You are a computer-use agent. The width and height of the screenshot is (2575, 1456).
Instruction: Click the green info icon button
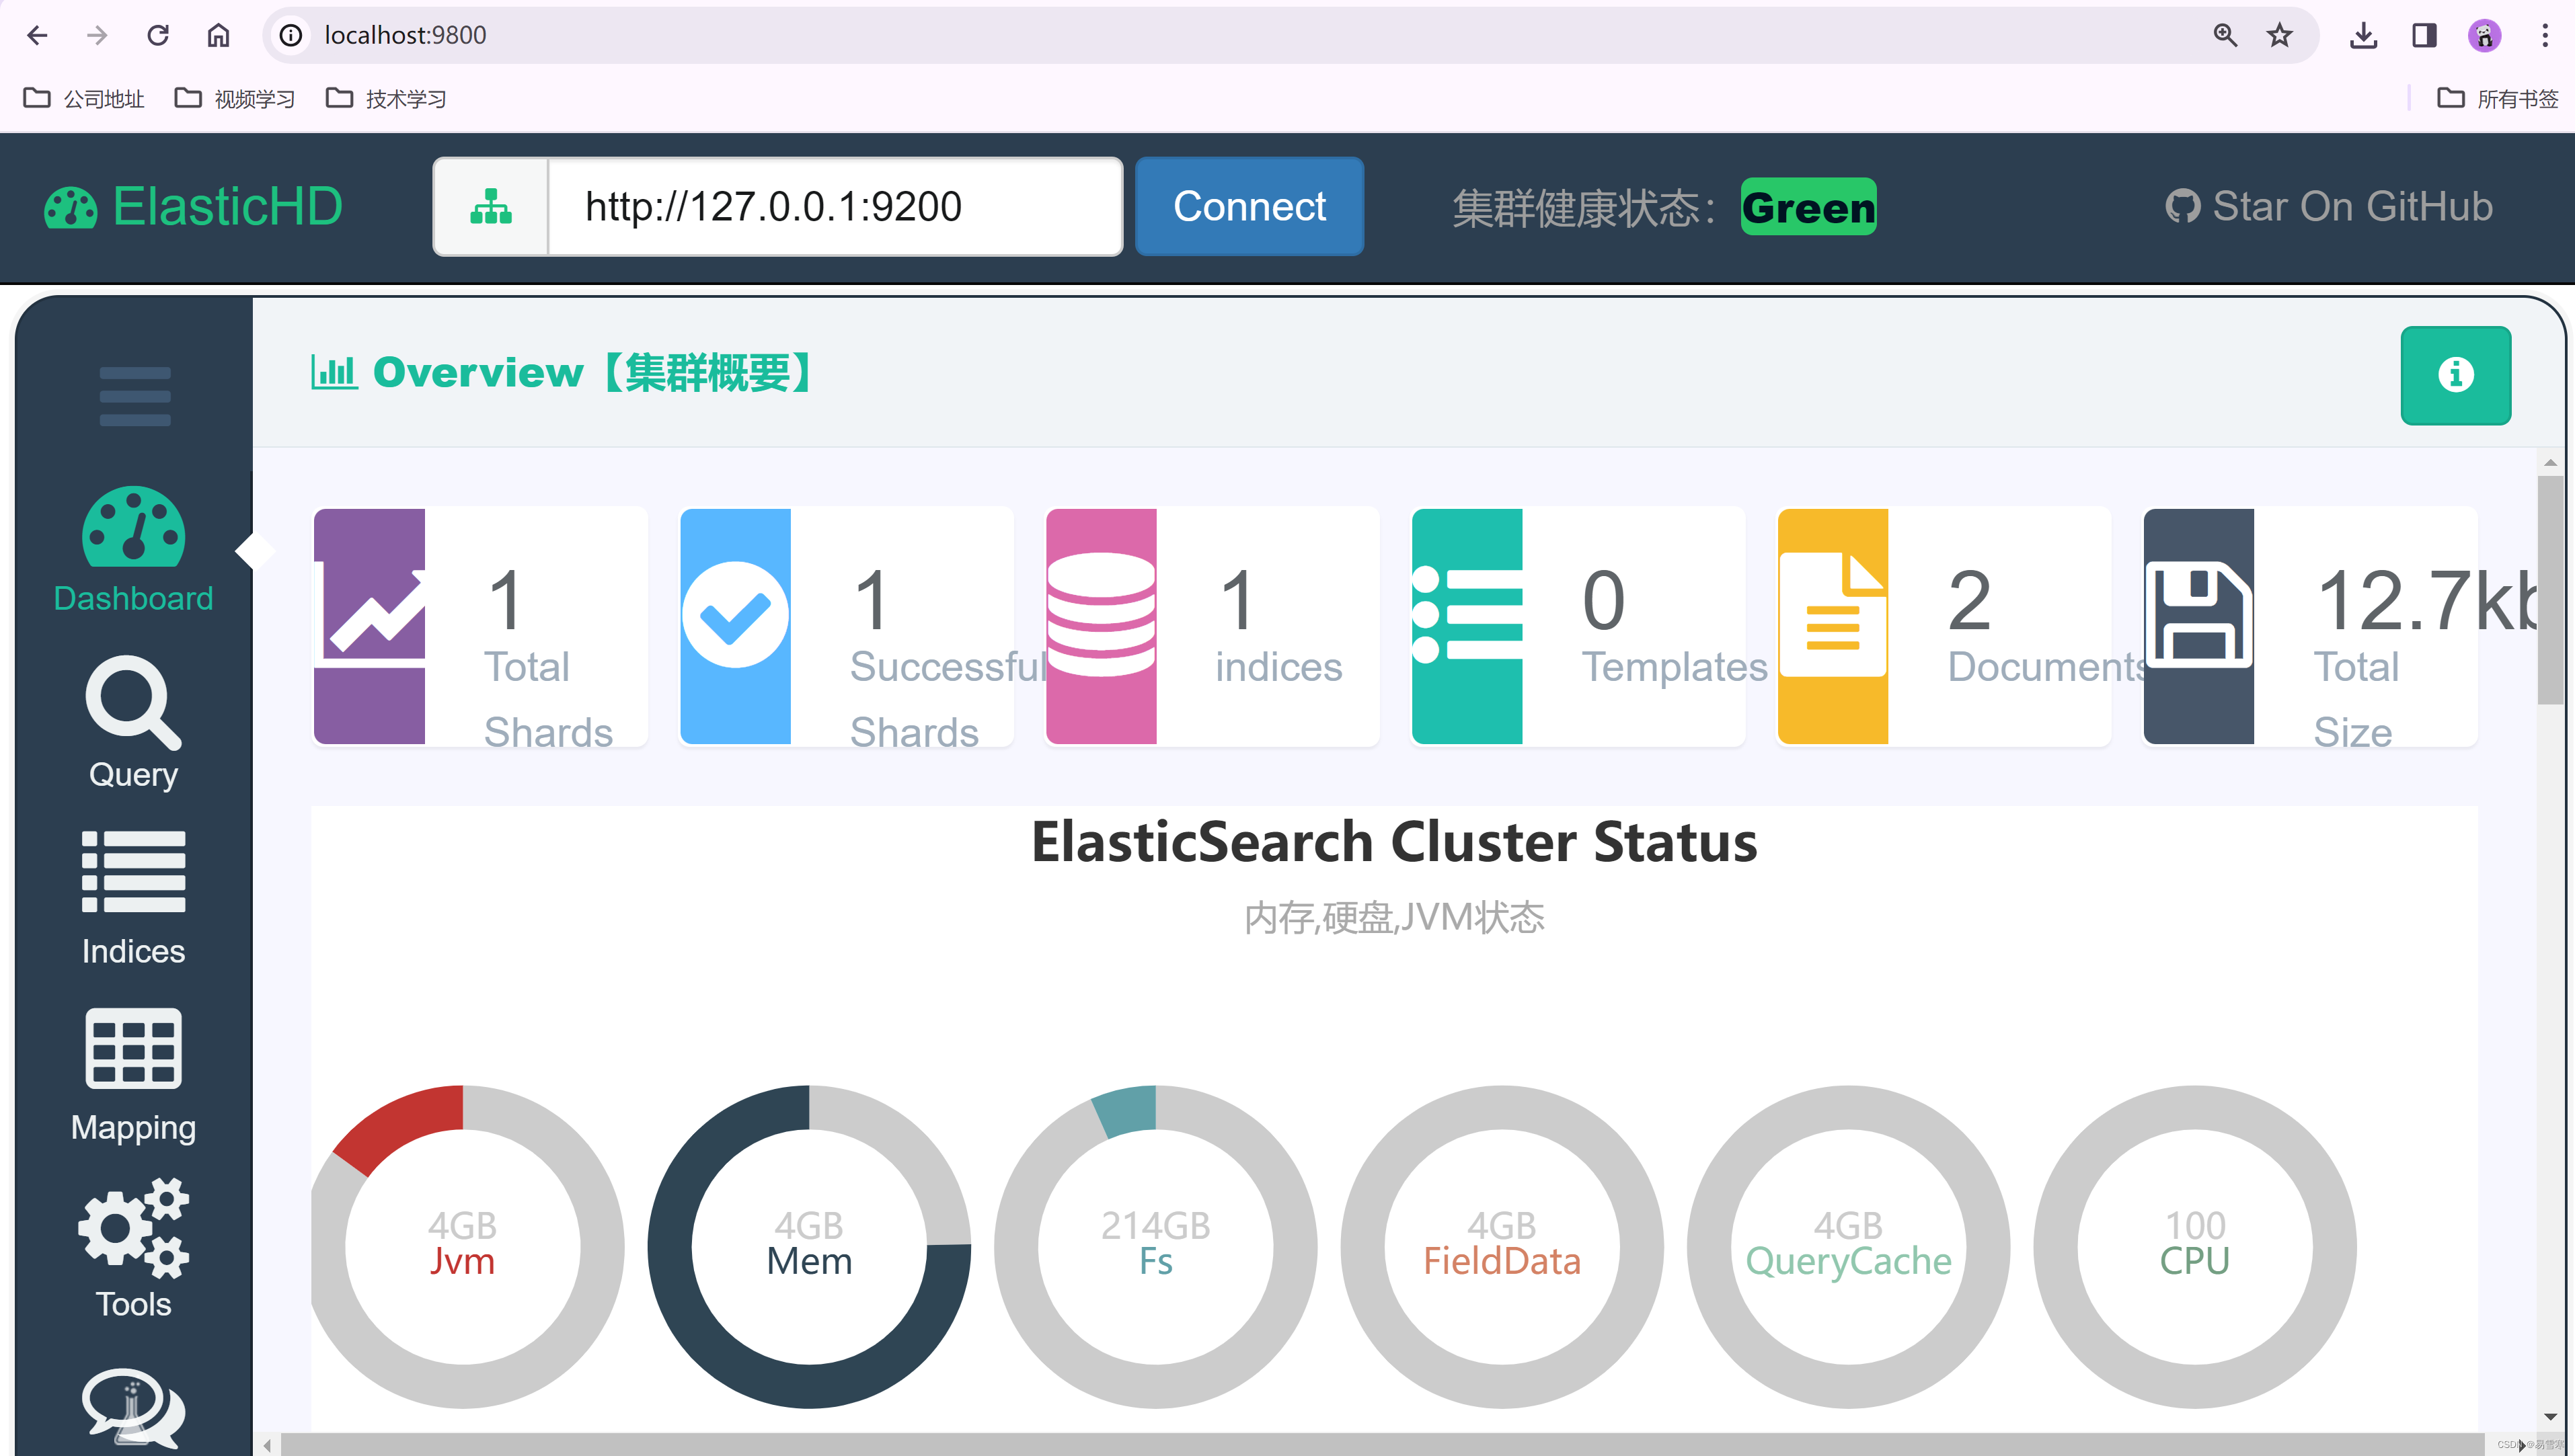[x=2455, y=375]
